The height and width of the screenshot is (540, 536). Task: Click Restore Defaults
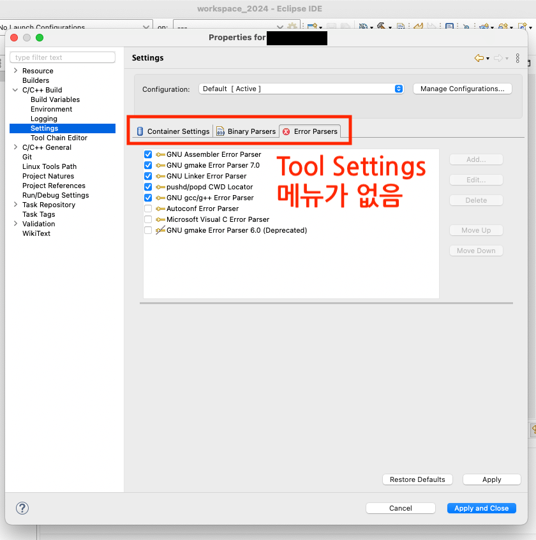pos(417,479)
